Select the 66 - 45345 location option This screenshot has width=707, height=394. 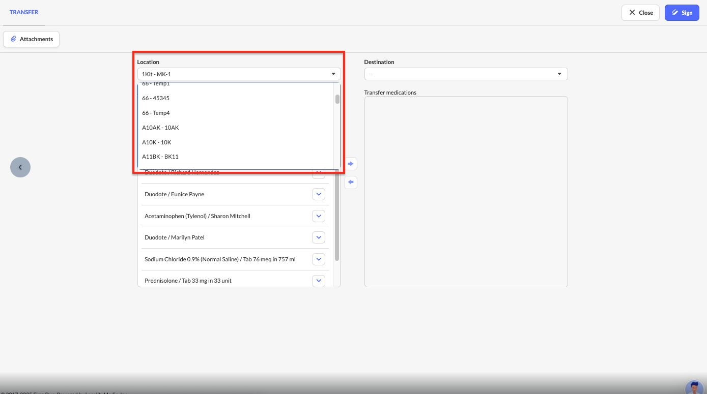coord(156,98)
